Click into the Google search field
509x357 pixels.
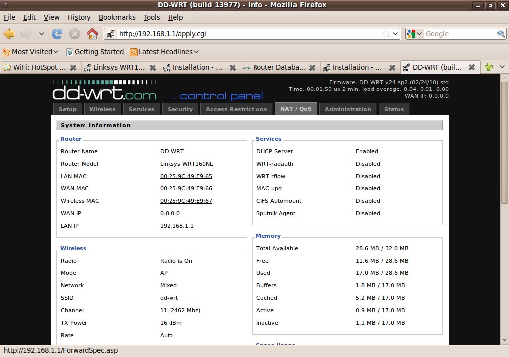tap(460, 34)
